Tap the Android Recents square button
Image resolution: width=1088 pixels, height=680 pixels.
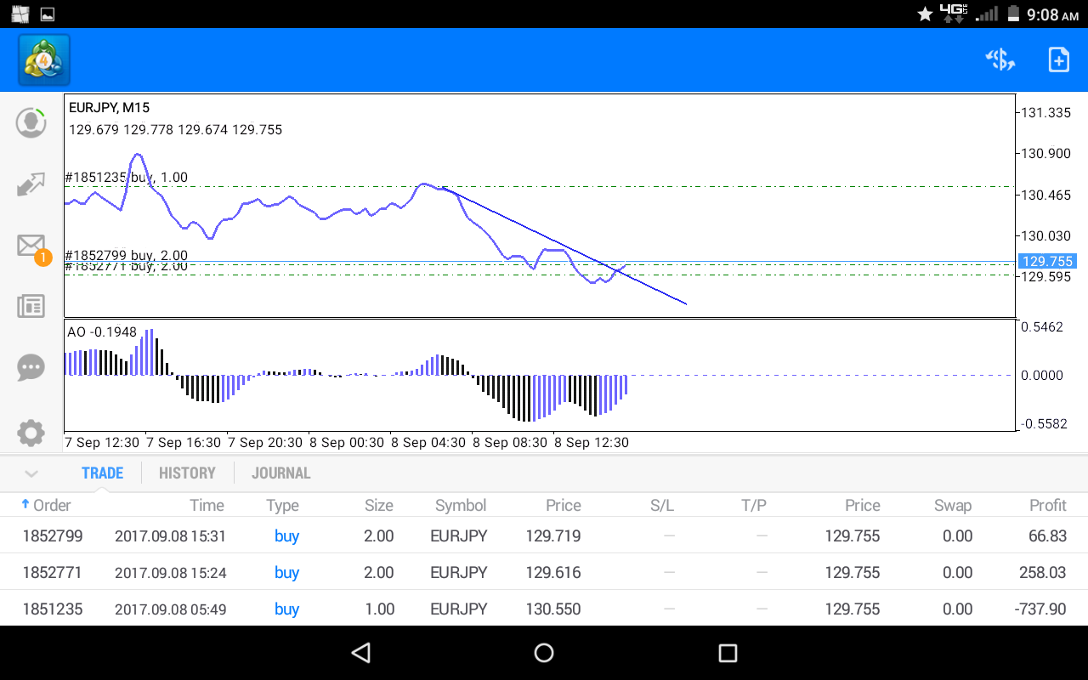[x=728, y=653]
